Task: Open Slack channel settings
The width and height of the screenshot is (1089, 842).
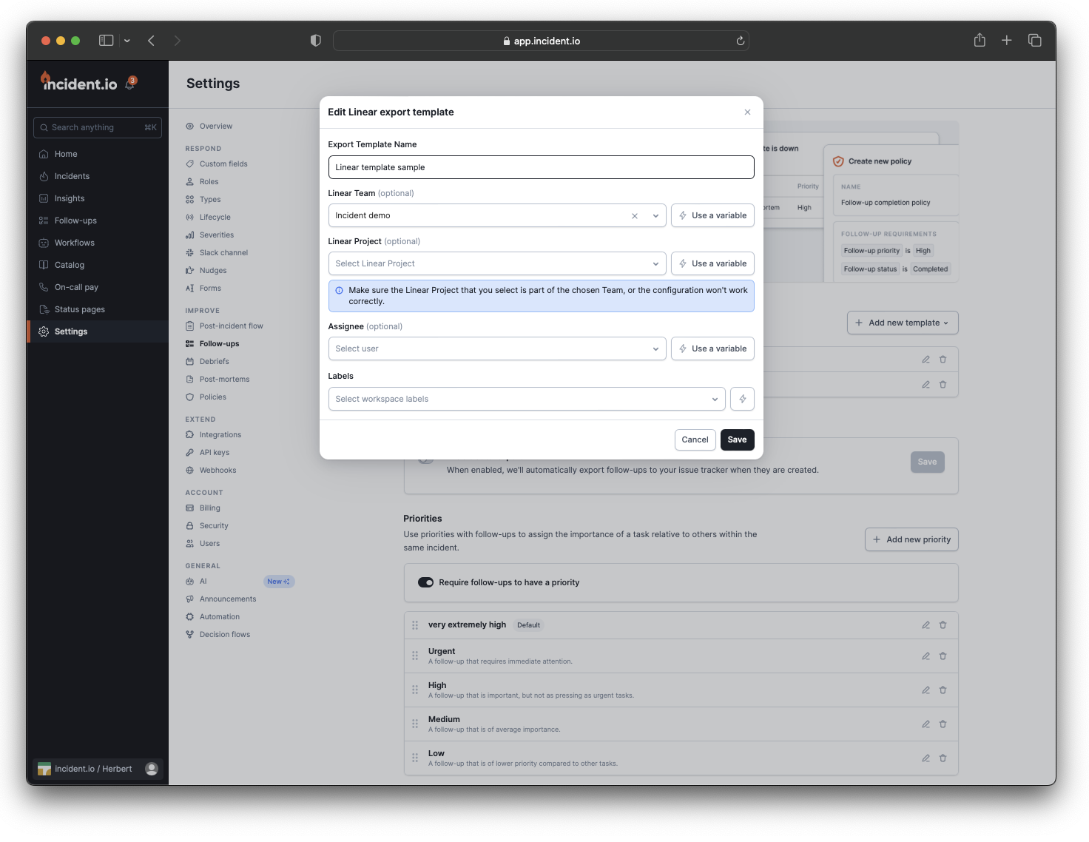Action: (x=223, y=253)
